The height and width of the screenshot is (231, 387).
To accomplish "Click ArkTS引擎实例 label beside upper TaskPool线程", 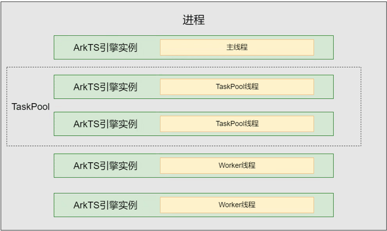I will [105, 87].
